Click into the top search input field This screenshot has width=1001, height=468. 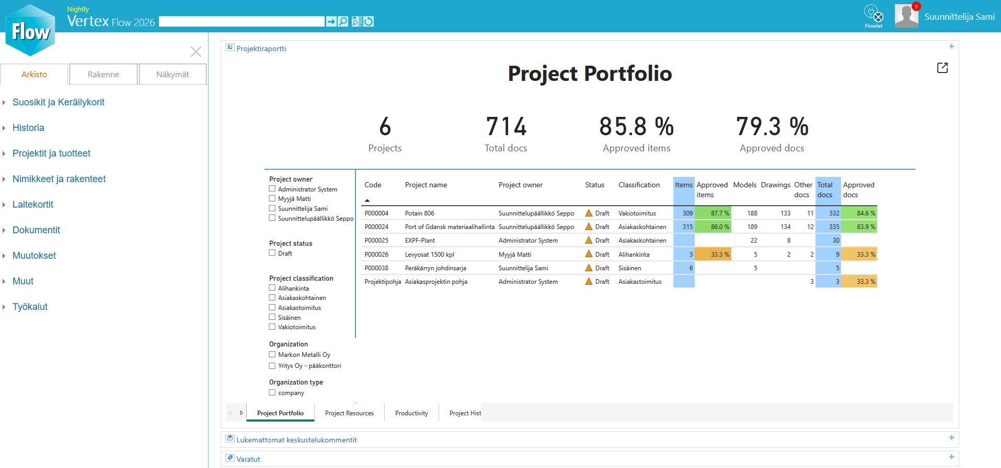tap(241, 21)
